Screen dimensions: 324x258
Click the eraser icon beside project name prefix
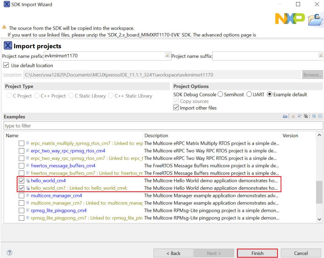coord(167,56)
